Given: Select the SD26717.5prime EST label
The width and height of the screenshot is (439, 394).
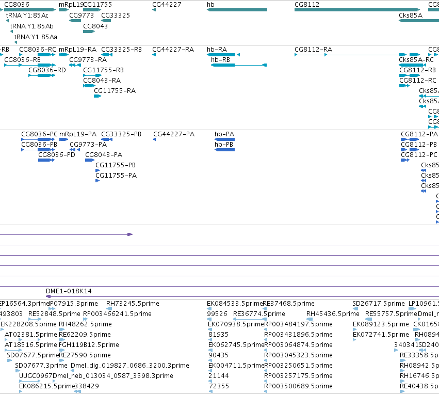Looking at the screenshot, I should (379, 304).
